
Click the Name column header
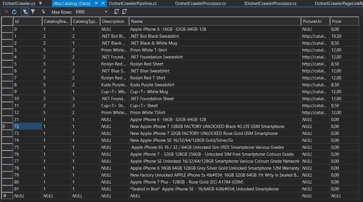[215, 21]
